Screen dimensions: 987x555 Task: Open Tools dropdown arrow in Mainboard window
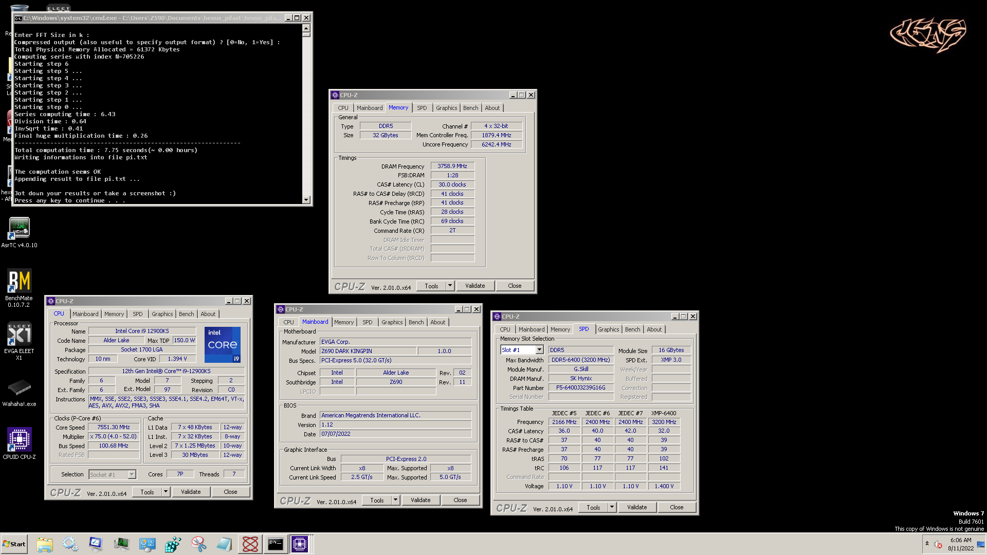[x=395, y=500]
